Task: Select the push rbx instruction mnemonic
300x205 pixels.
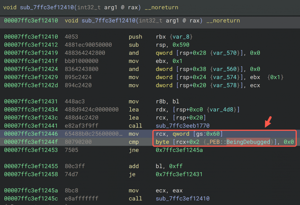Action: (x=136, y=37)
